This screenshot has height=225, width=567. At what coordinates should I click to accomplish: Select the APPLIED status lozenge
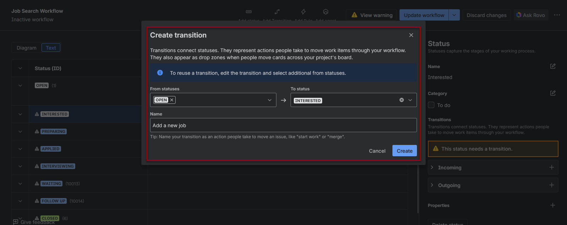point(51,149)
